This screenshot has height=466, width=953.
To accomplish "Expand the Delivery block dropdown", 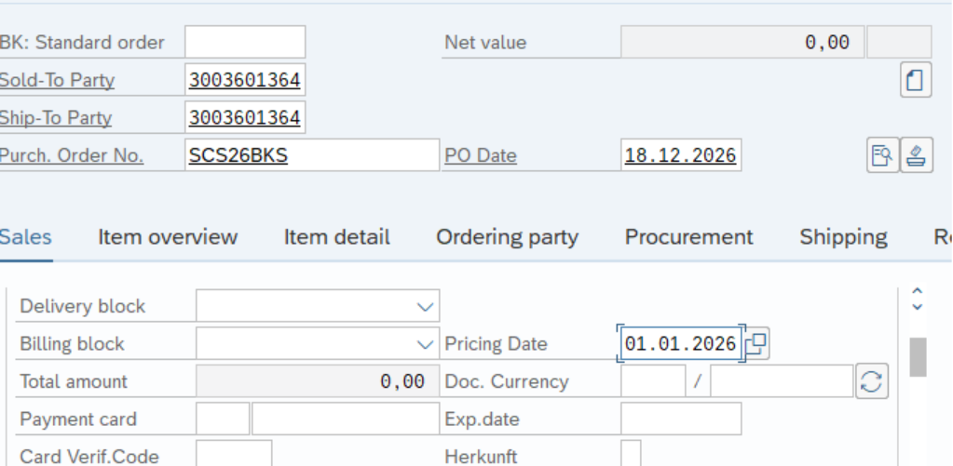I will [x=426, y=306].
